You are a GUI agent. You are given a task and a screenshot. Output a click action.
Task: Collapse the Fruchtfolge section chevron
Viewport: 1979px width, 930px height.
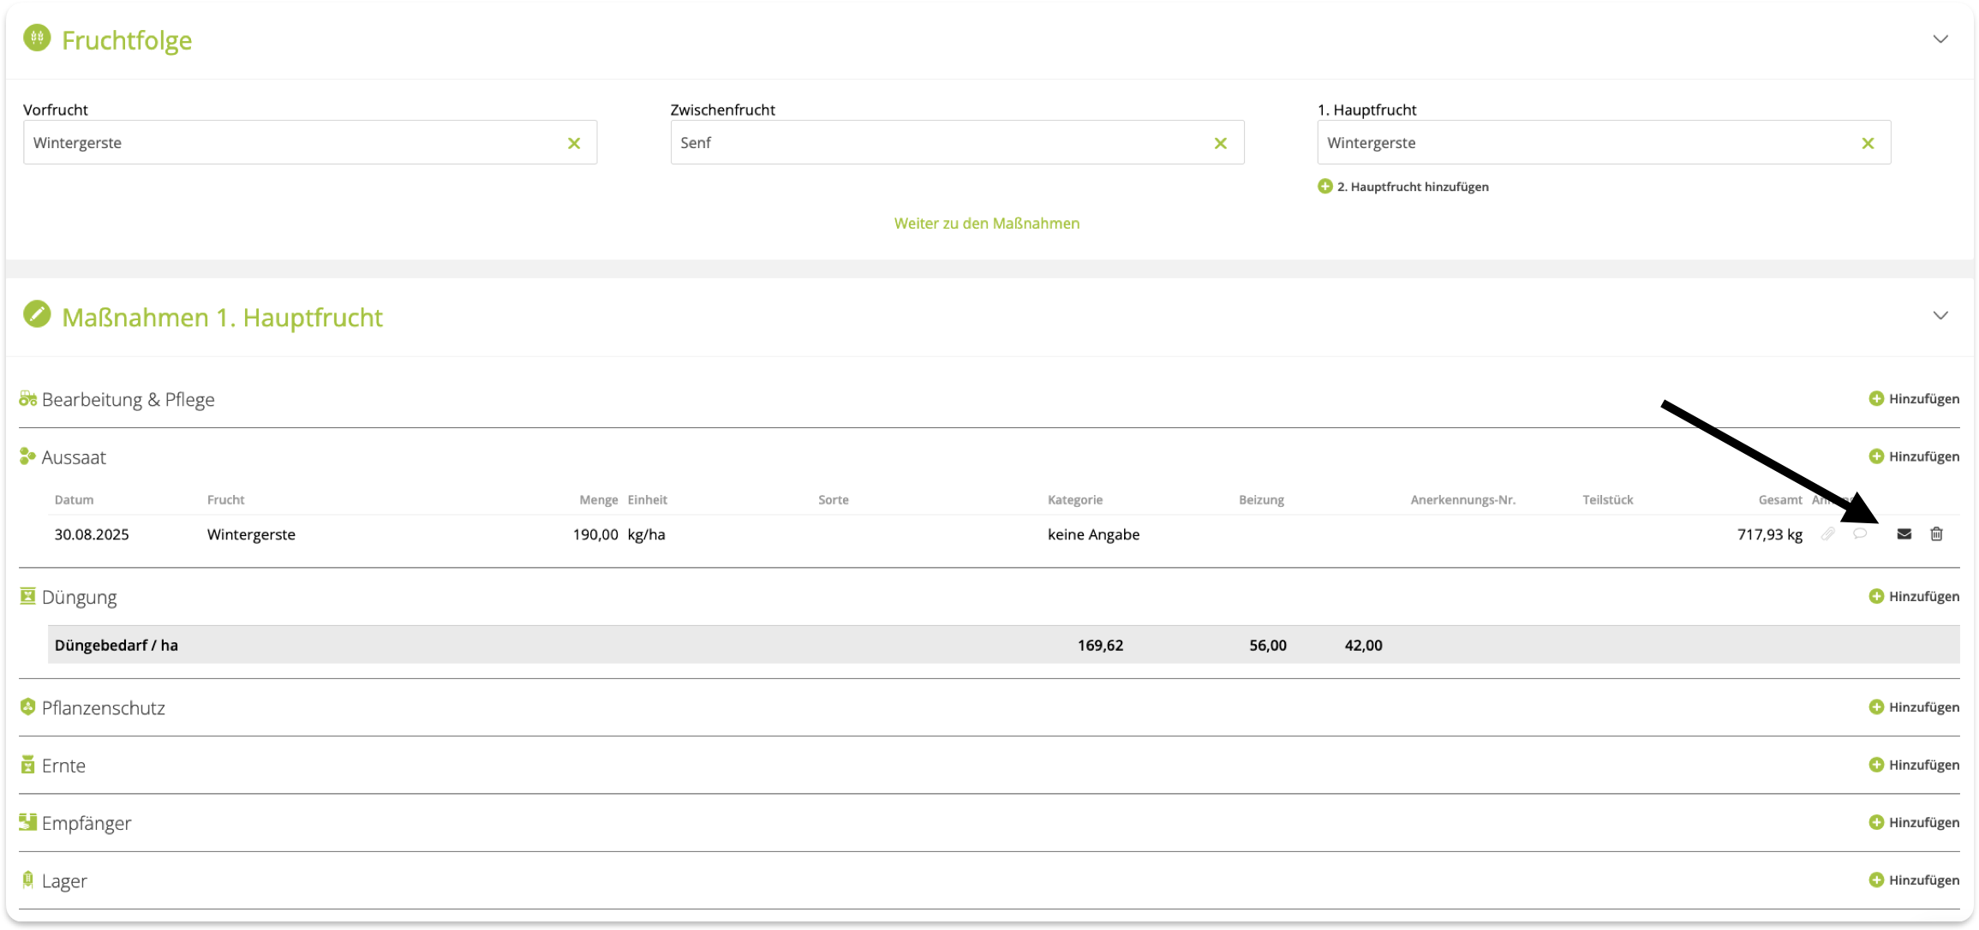[1940, 39]
